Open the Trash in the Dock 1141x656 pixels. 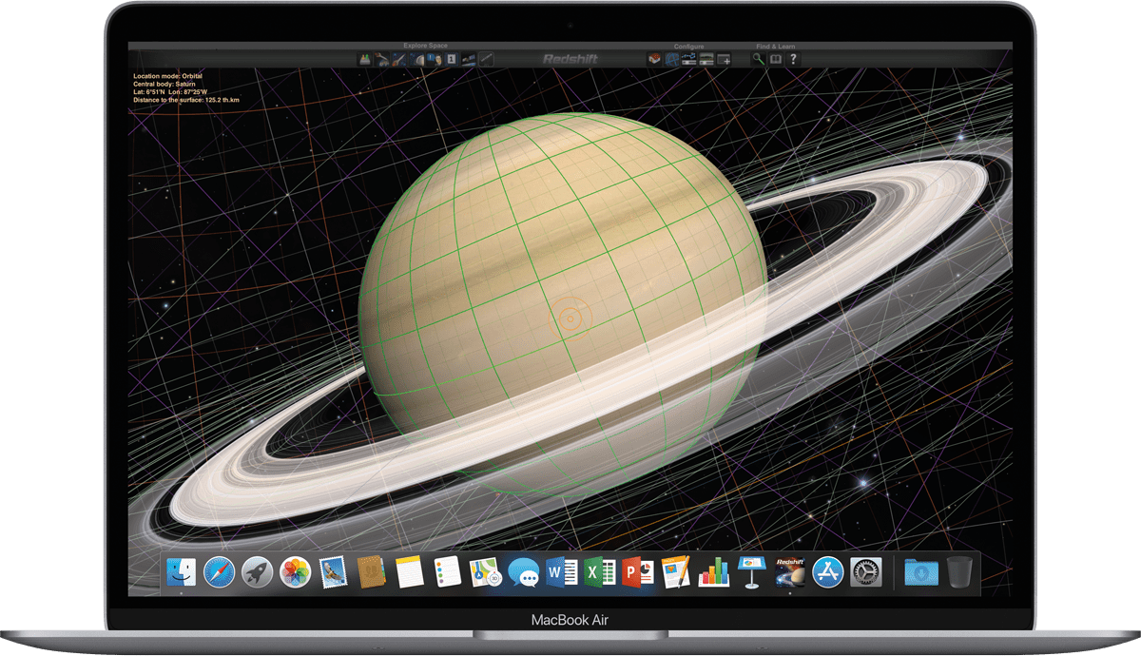(959, 571)
